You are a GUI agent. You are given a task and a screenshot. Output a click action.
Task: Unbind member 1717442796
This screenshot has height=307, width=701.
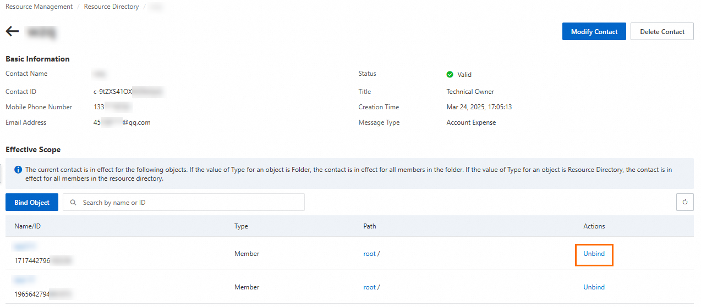[x=594, y=254]
